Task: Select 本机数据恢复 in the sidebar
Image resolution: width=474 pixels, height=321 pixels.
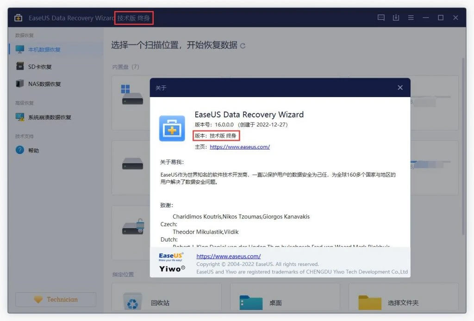Action: 44,49
